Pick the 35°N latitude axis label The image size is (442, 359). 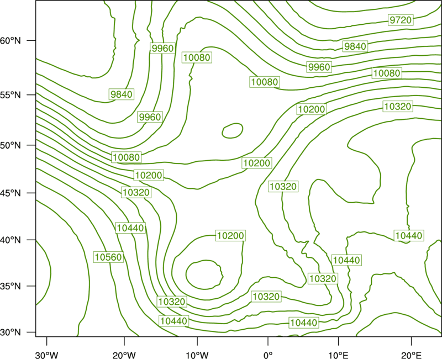(10, 286)
